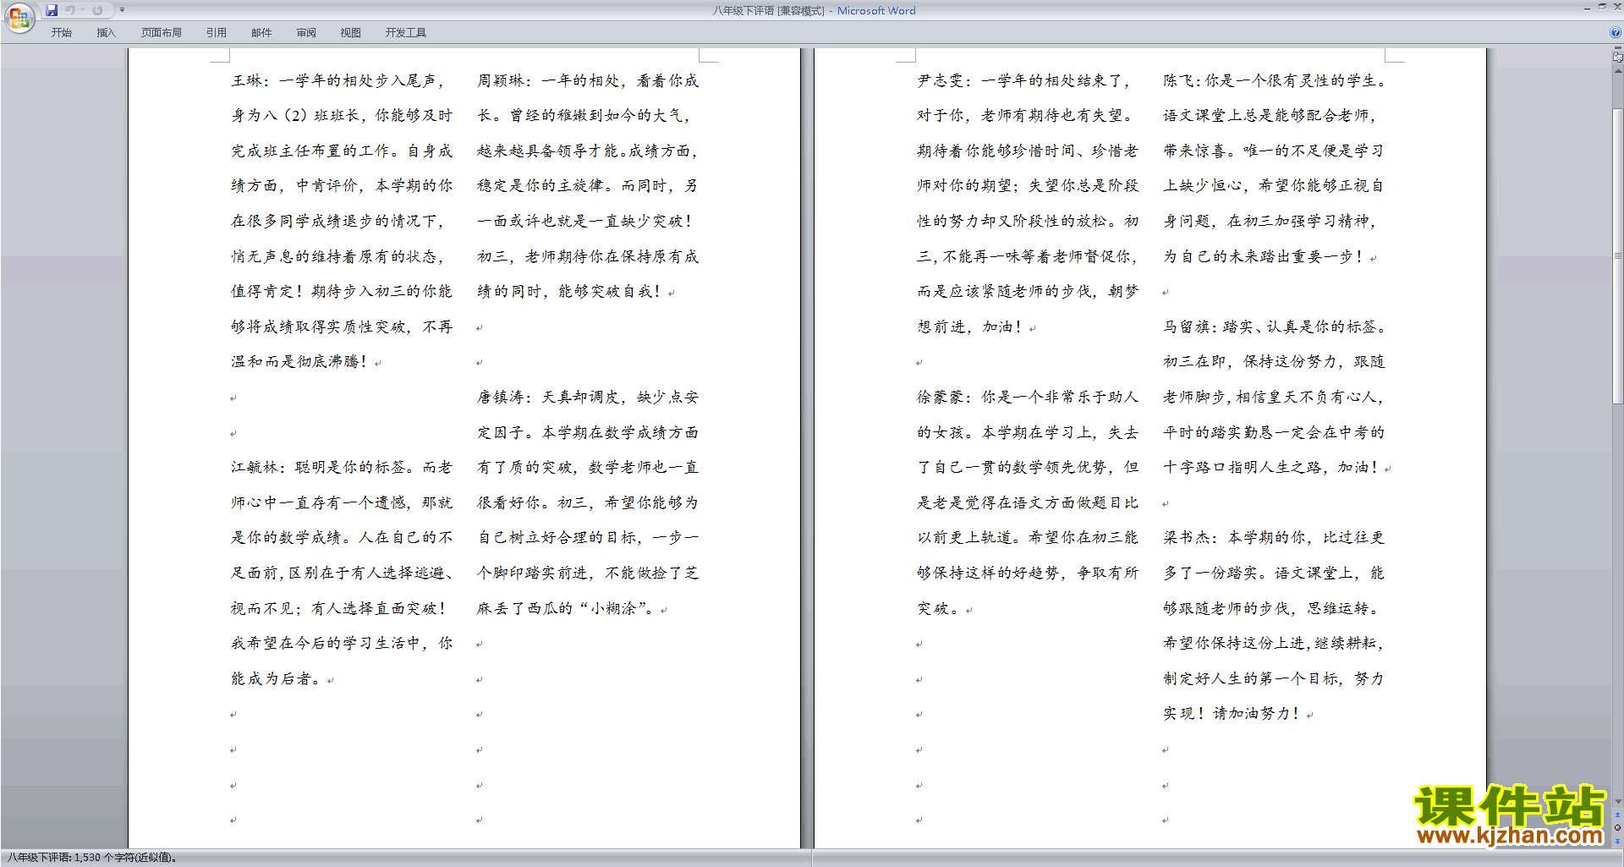Click the line "为自己的未来踏出重要一步！"
1624x867 pixels.
[1264, 257]
